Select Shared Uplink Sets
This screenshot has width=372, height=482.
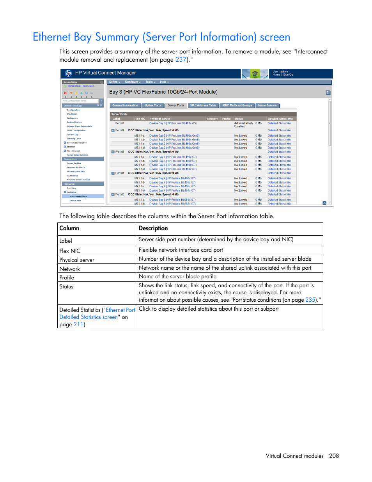(x=76, y=172)
